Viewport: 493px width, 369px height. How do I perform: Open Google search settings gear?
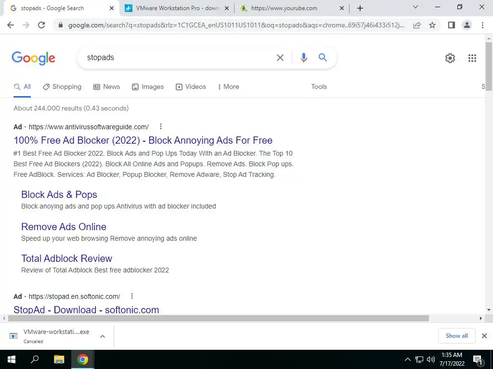pyautogui.click(x=450, y=58)
